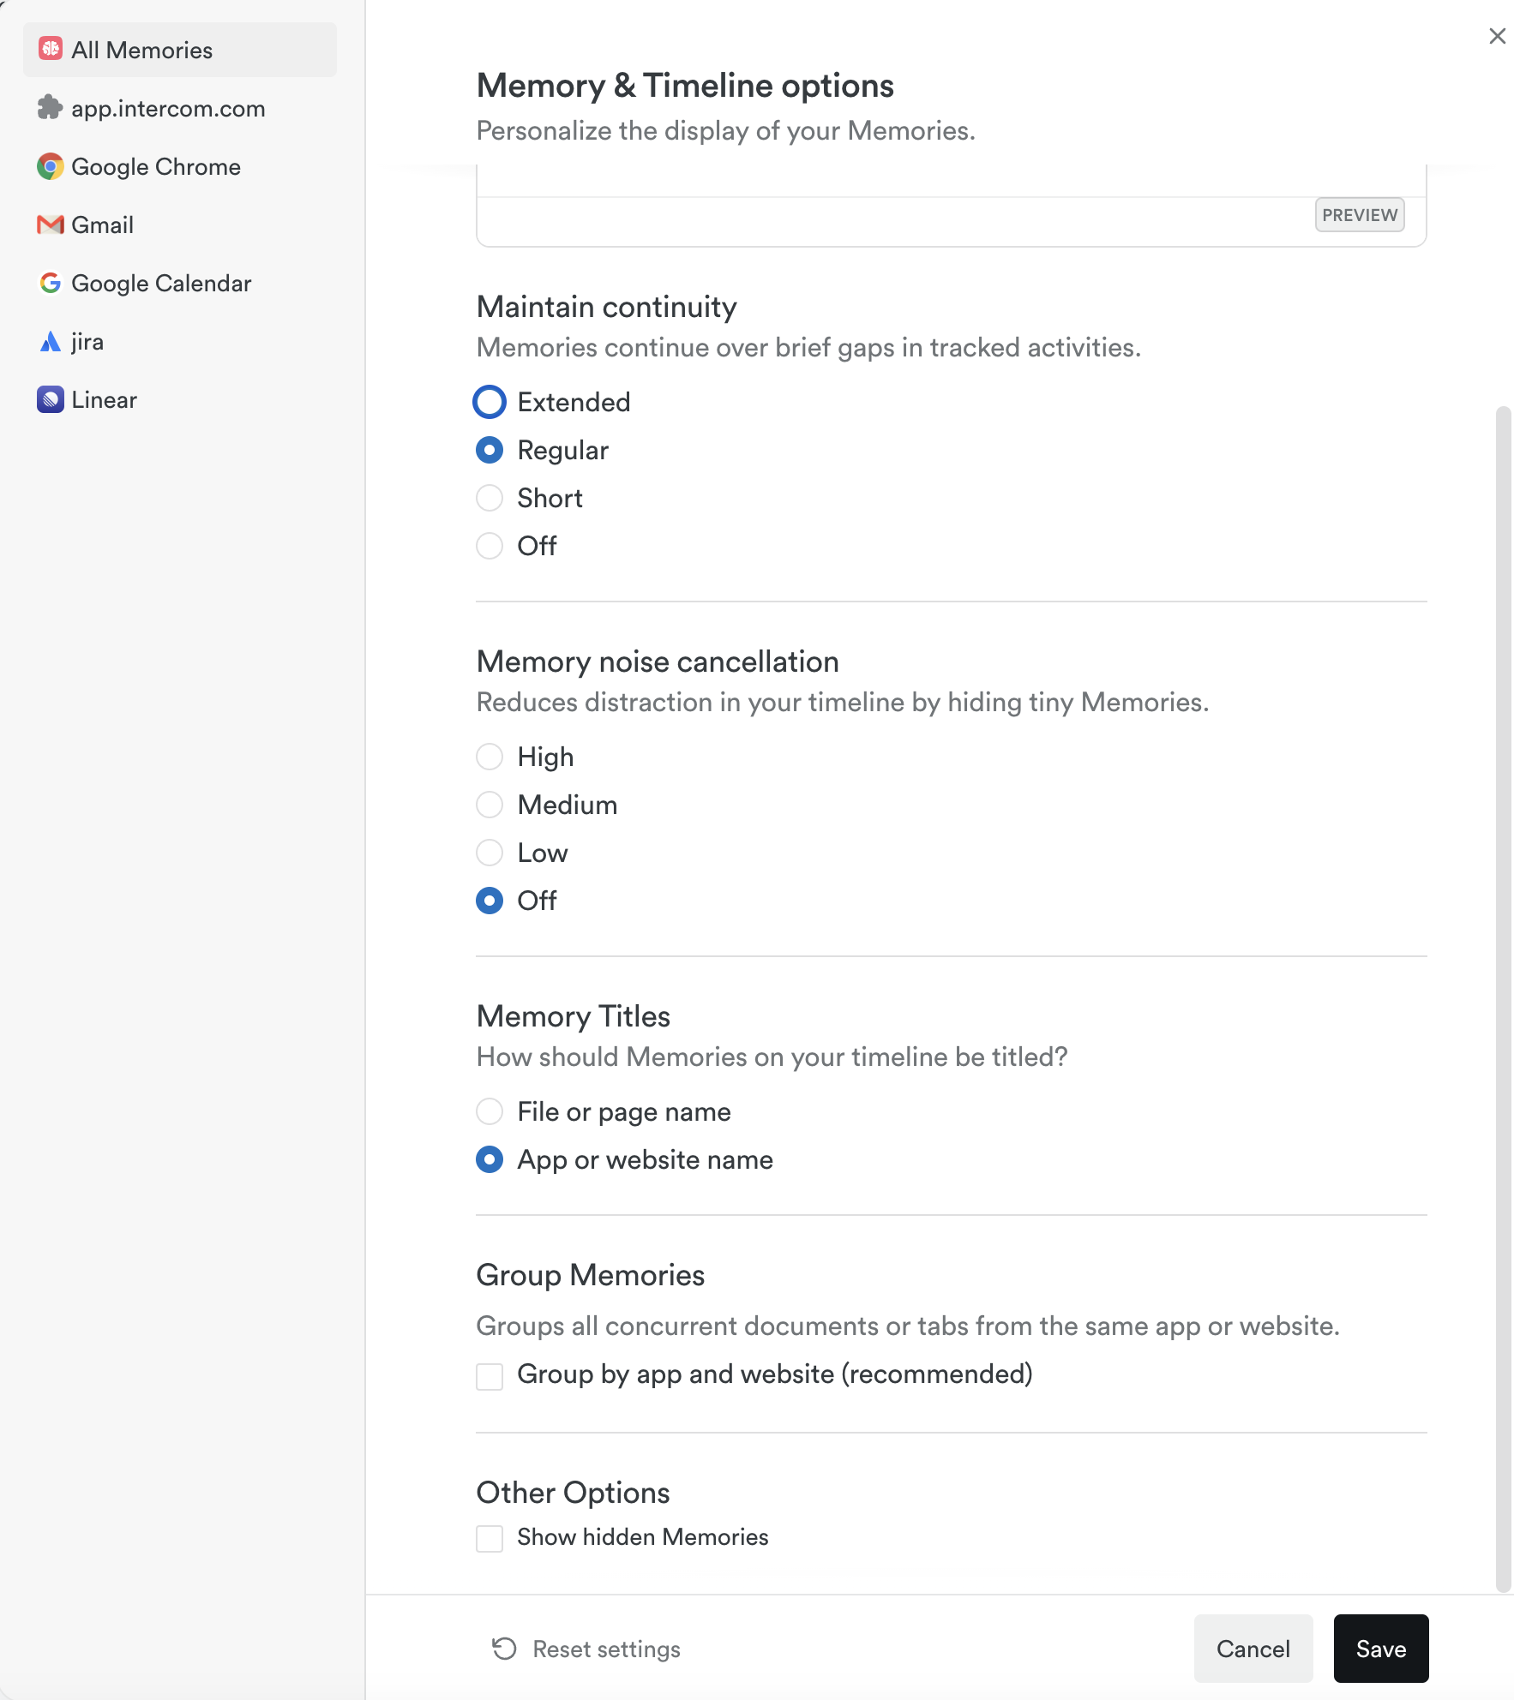Set noise cancellation to High

490,757
